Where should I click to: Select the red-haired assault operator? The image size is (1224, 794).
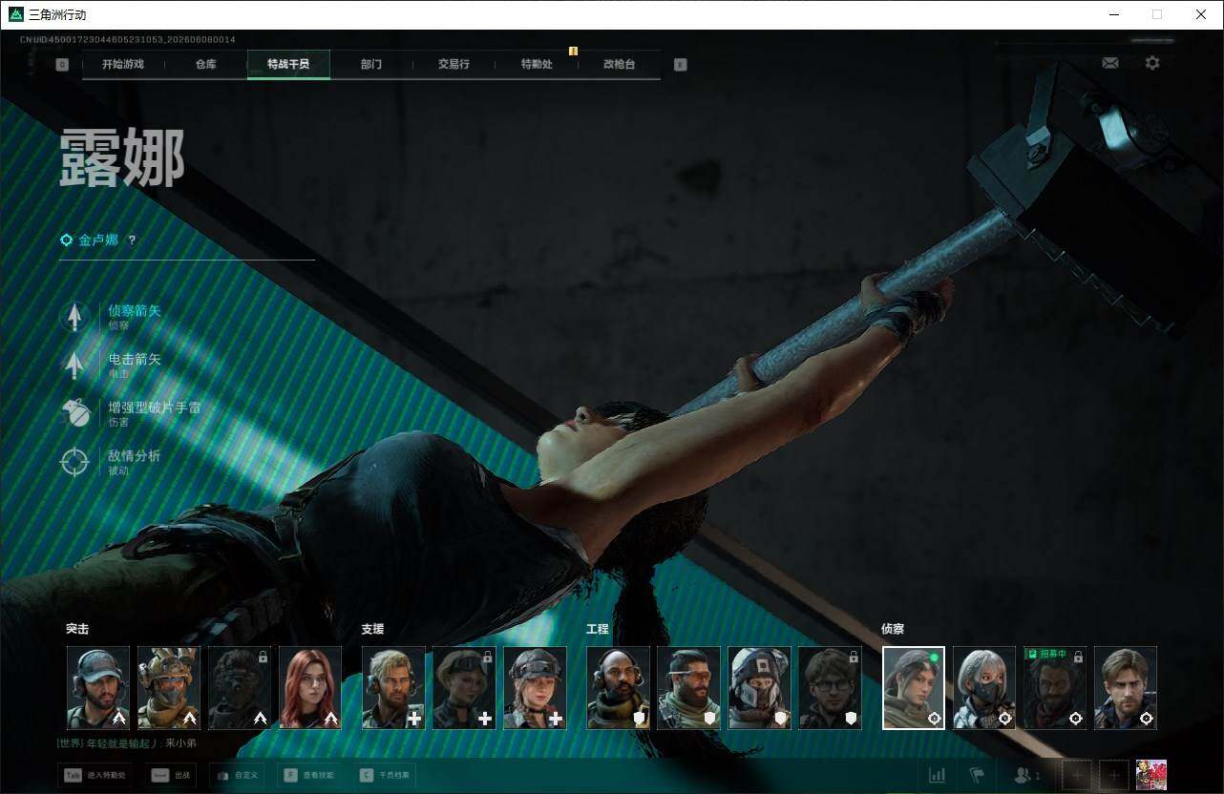(310, 688)
